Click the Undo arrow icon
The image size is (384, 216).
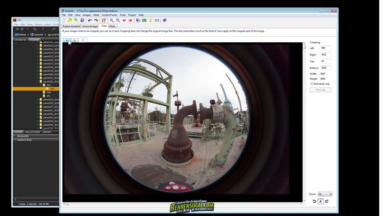click(x=90, y=20)
